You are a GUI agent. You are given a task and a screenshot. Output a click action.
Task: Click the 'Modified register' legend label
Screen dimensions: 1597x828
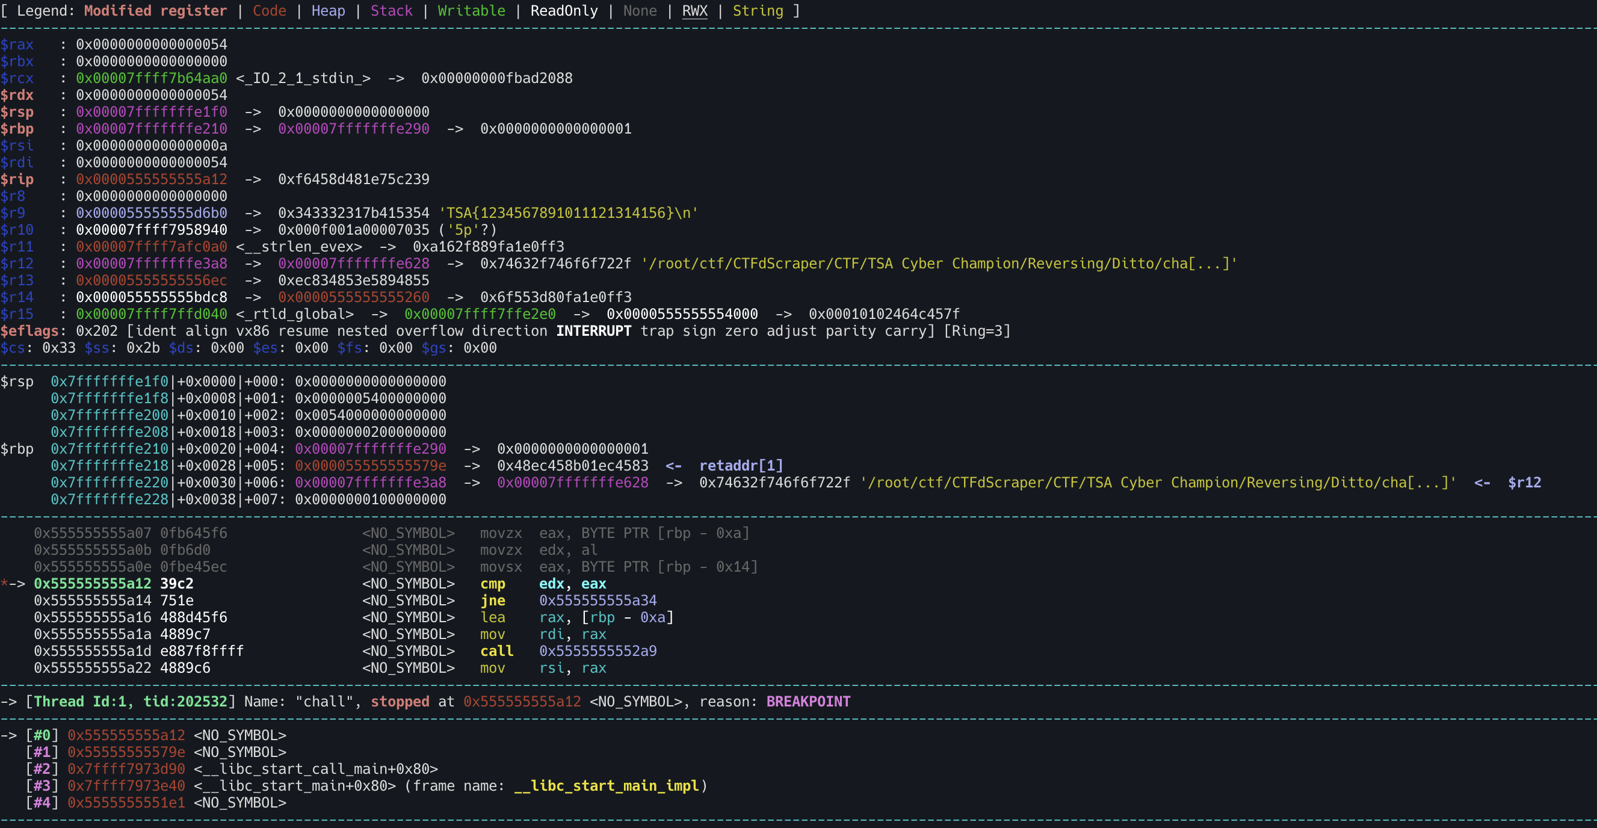[155, 11]
